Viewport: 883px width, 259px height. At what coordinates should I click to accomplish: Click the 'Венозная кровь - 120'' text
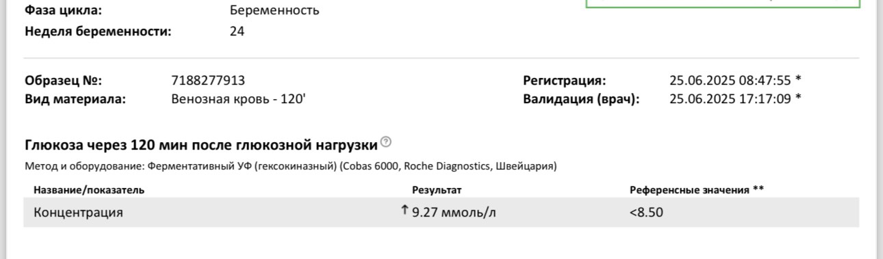(238, 99)
